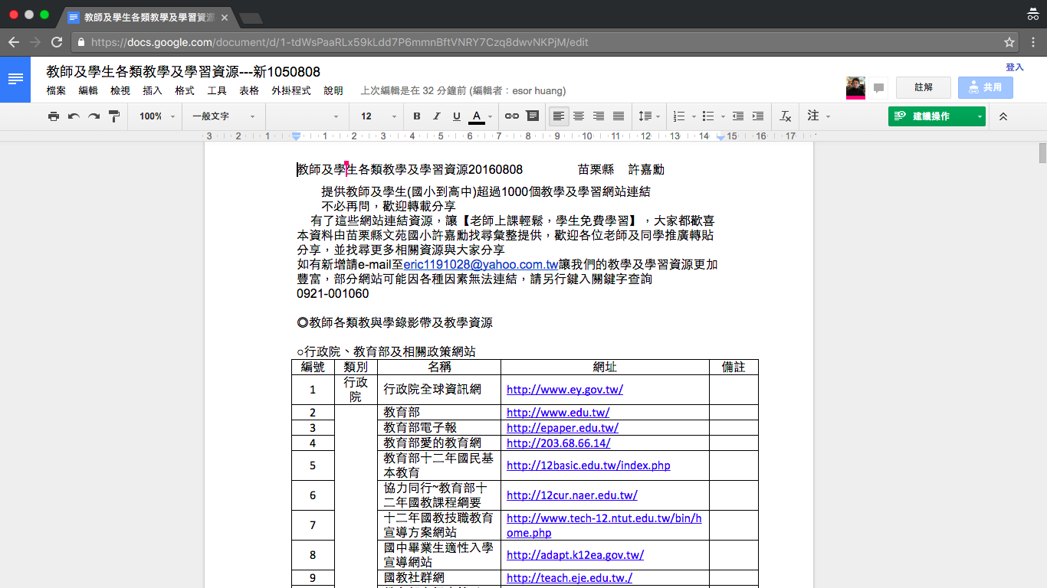This screenshot has height=588, width=1047.
Task: Bookmark this page with the star icon
Action: [x=1009, y=42]
